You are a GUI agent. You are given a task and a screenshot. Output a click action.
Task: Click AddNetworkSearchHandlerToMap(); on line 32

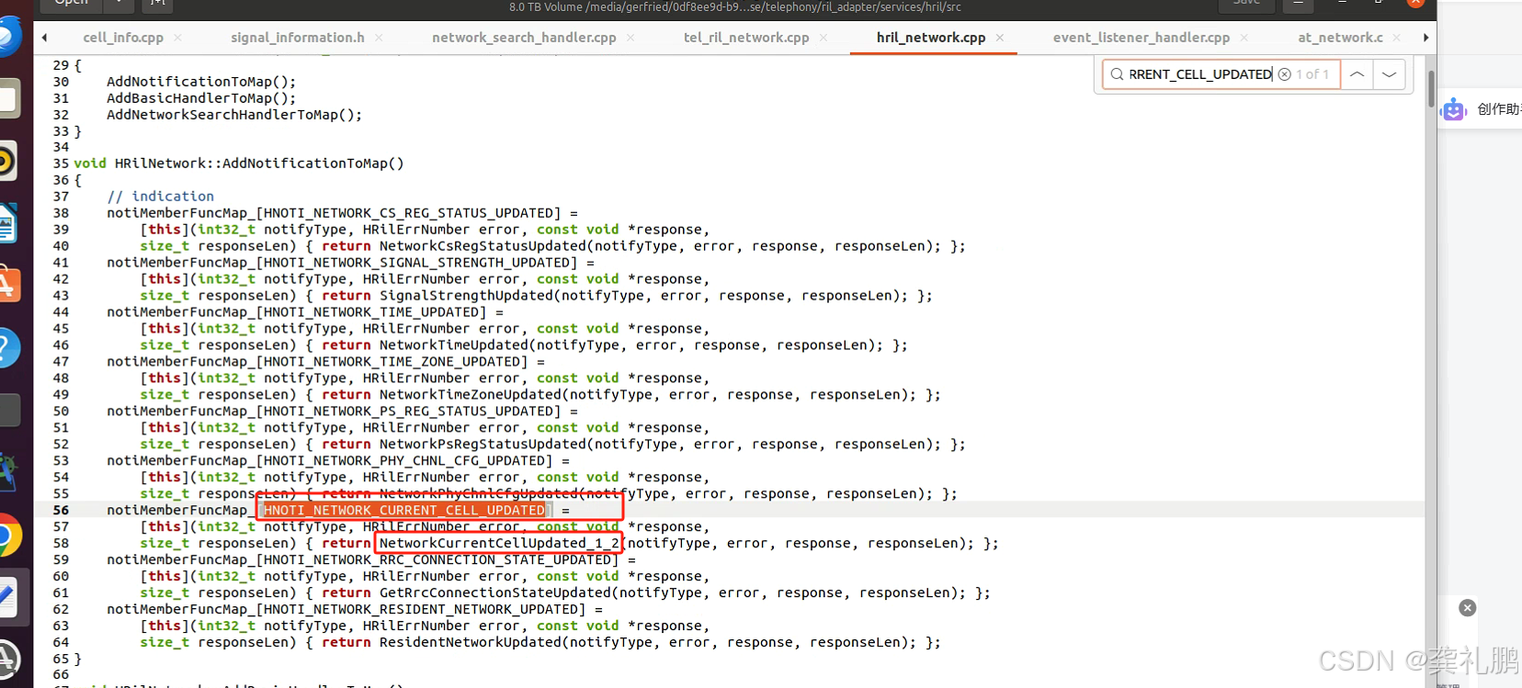[234, 115]
